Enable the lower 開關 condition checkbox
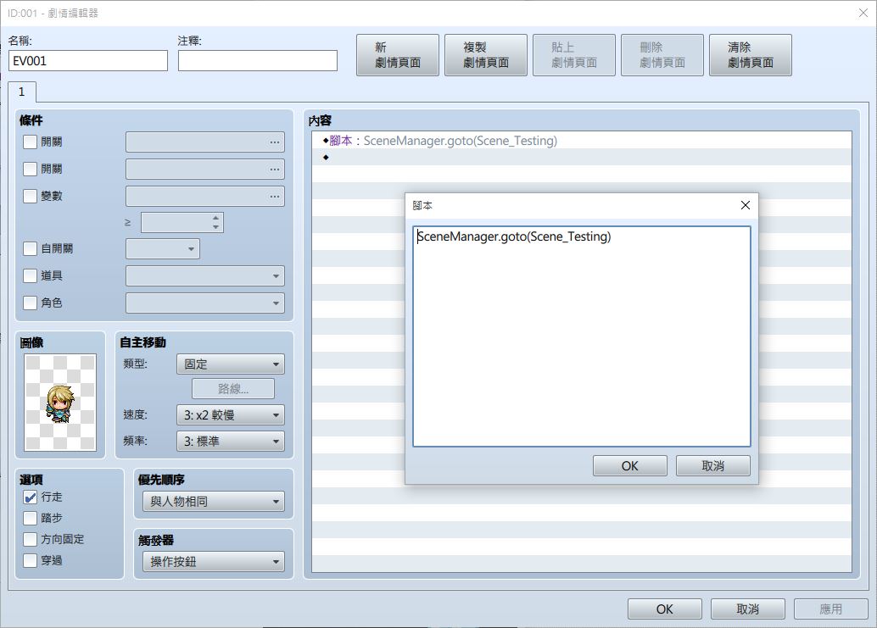 point(31,169)
